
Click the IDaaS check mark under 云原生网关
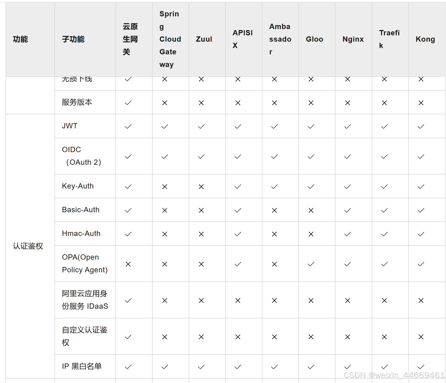pos(128,300)
